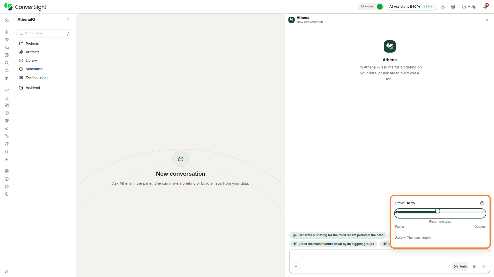Viewport: 494px width, 277px height.
Task: Click the Deeper end of Effort slider
Action: tap(482, 213)
